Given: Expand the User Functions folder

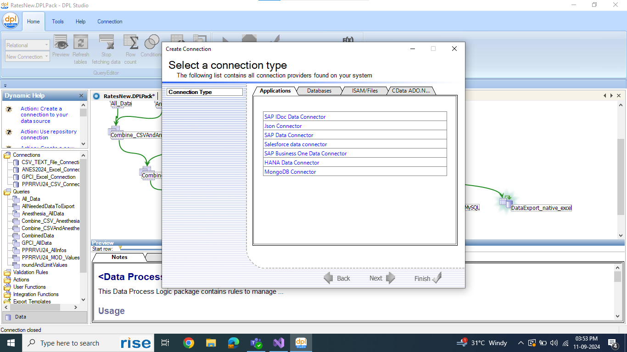Looking at the screenshot, I should pos(7,287).
